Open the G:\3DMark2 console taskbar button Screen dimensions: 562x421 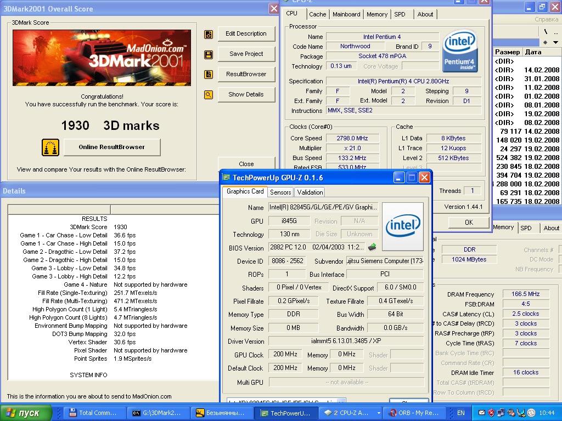click(x=159, y=413)
